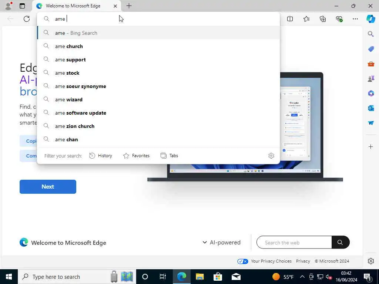Choose the 'ame zion church' suggestion
The image size is (379, 284).
[158, 126]
